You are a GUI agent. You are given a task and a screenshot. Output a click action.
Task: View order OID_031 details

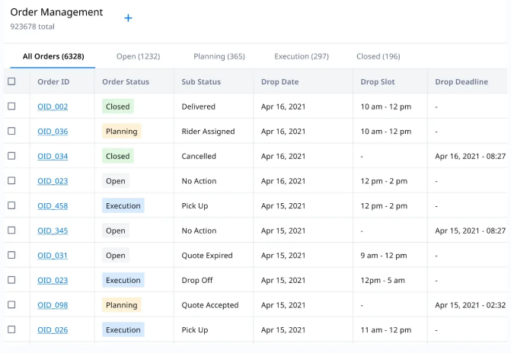(x=53, y=256)
